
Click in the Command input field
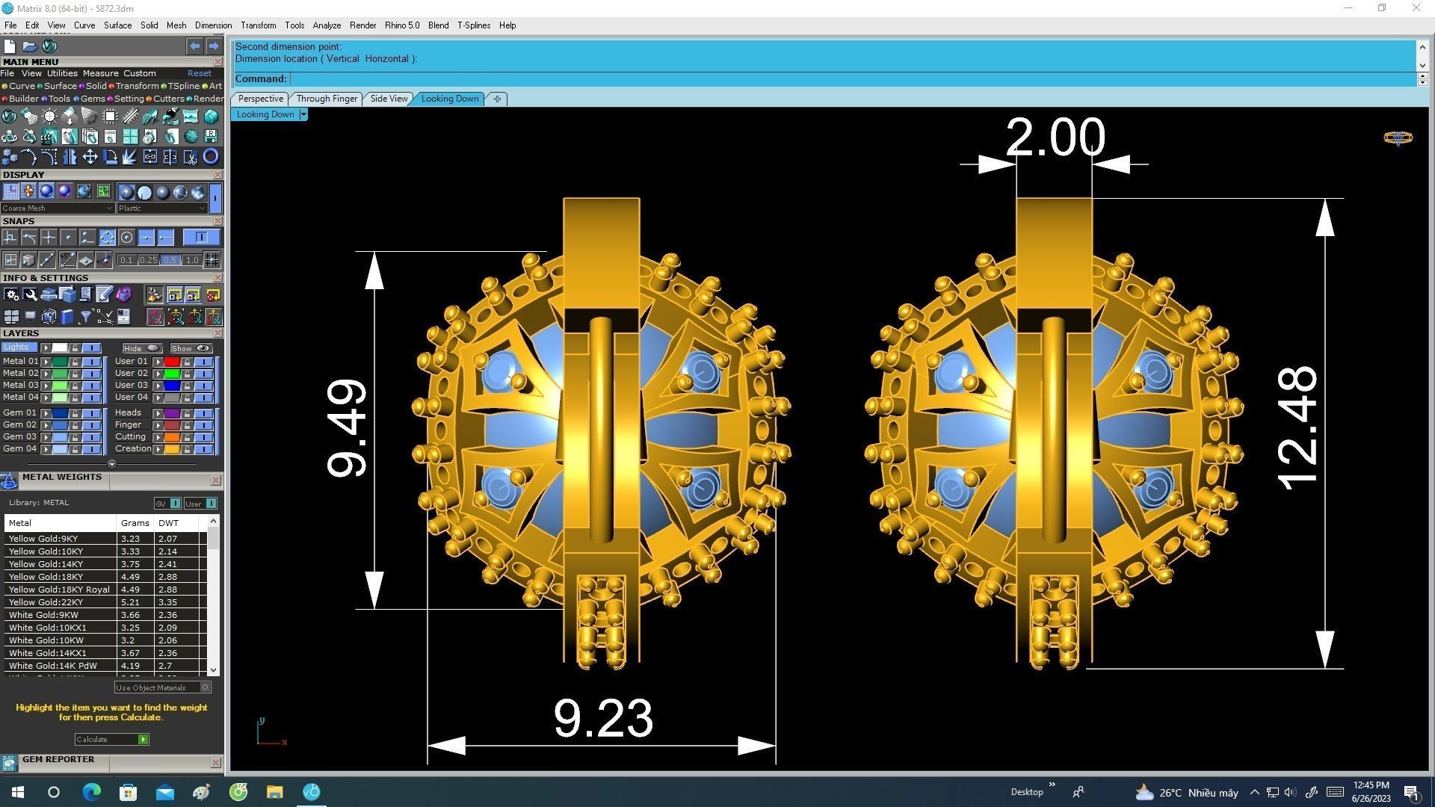coord(852,78)
